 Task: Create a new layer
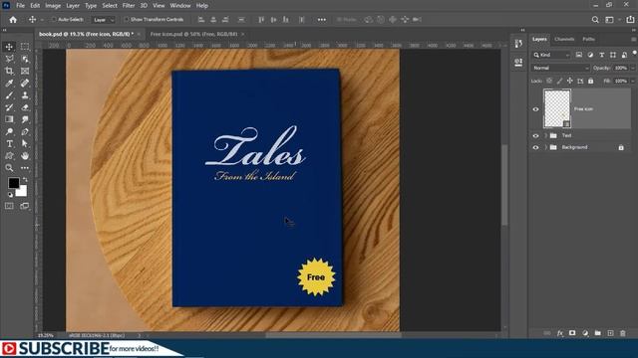pos(610,333)
